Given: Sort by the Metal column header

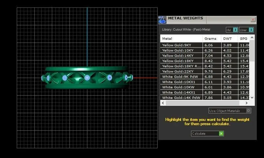Looking at the screenshot, I should point(181,38).
